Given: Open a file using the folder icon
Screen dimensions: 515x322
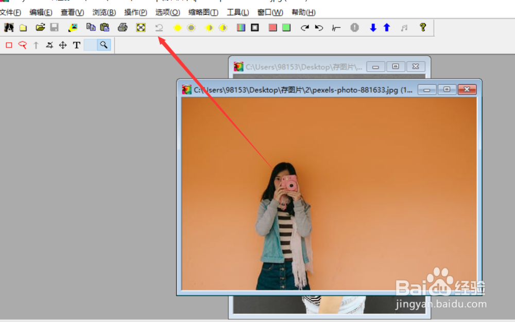Looking at the screenshot, I should (23, 27).
